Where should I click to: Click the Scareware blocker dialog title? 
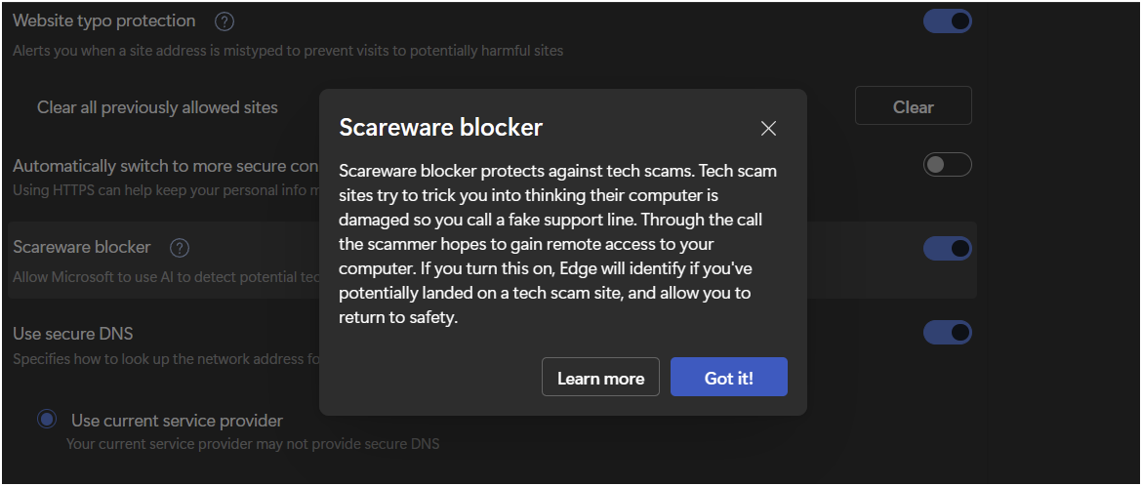coord(441,128)
